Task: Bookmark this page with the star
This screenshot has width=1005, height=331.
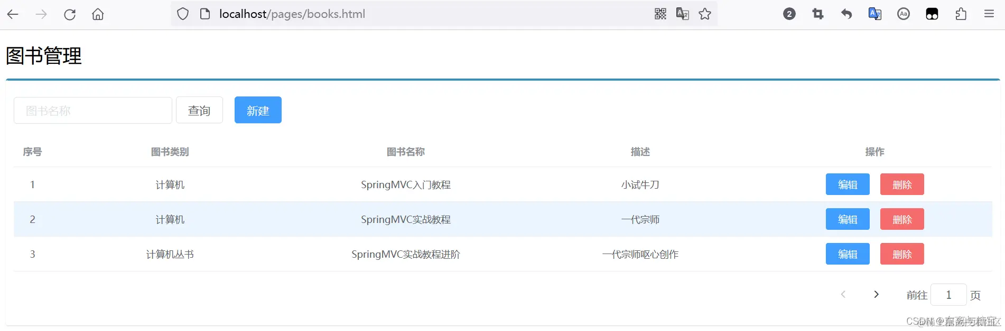Action: pyautogui.click(x=705, y=14)
